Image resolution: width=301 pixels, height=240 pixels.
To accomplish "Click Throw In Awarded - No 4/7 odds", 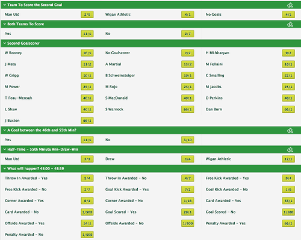I will coord(188,178).
